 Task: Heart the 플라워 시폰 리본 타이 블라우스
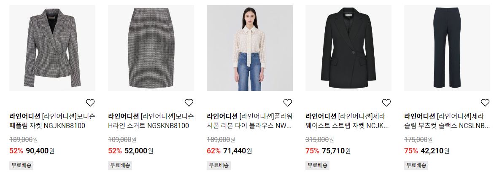click(x=287, y=102)
